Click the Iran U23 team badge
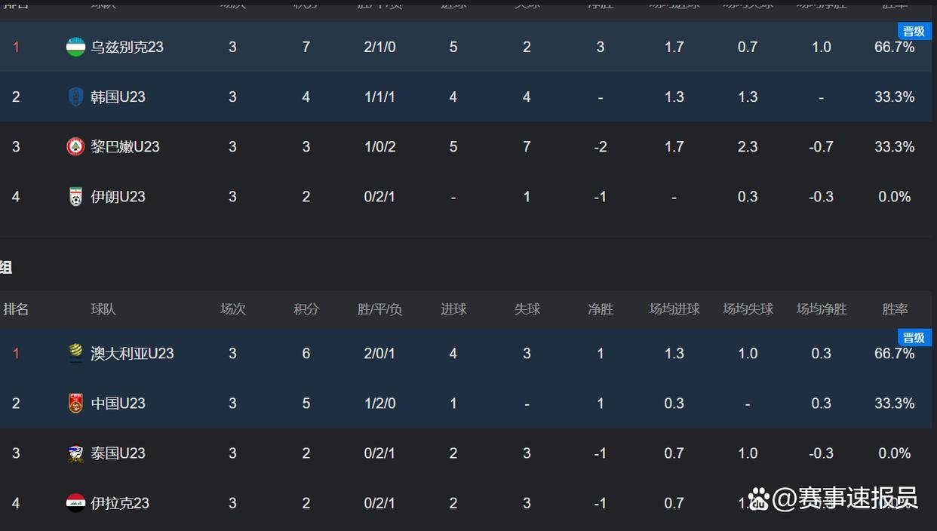 coord(75,197)
